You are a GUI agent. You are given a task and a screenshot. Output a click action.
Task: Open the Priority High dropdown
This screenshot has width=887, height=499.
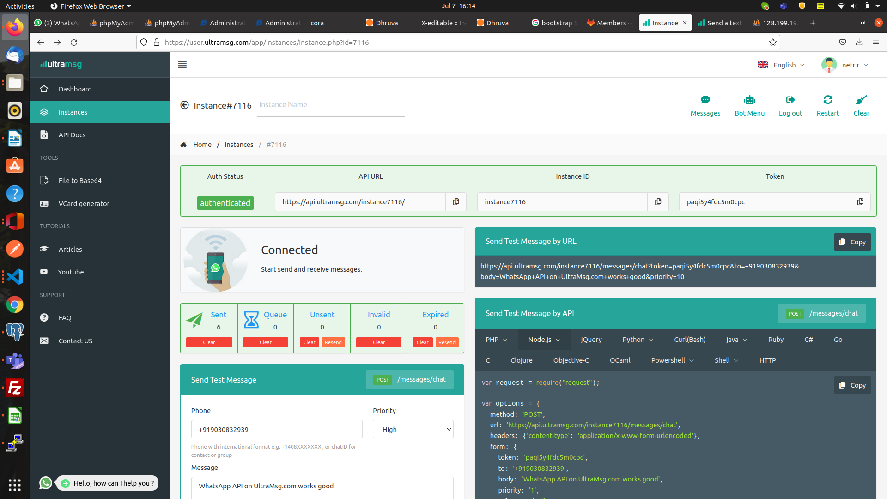413,429
